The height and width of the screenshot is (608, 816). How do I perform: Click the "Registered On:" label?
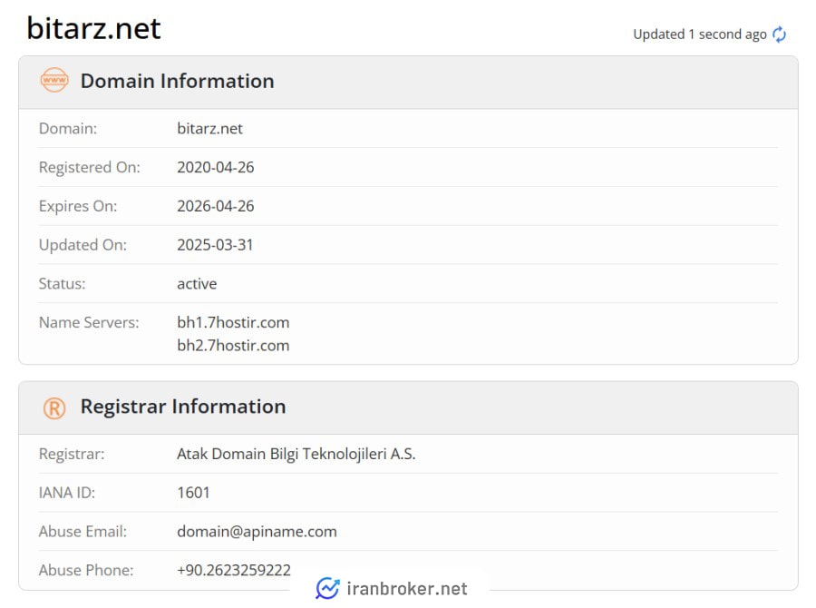point(90,167)
